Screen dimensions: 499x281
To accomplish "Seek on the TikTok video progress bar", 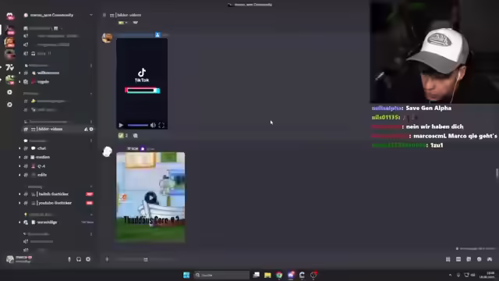I will 138,125.
